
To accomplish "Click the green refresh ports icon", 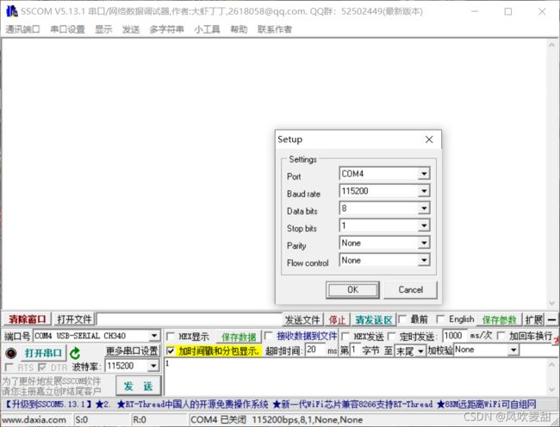I will tap(75, 353).
